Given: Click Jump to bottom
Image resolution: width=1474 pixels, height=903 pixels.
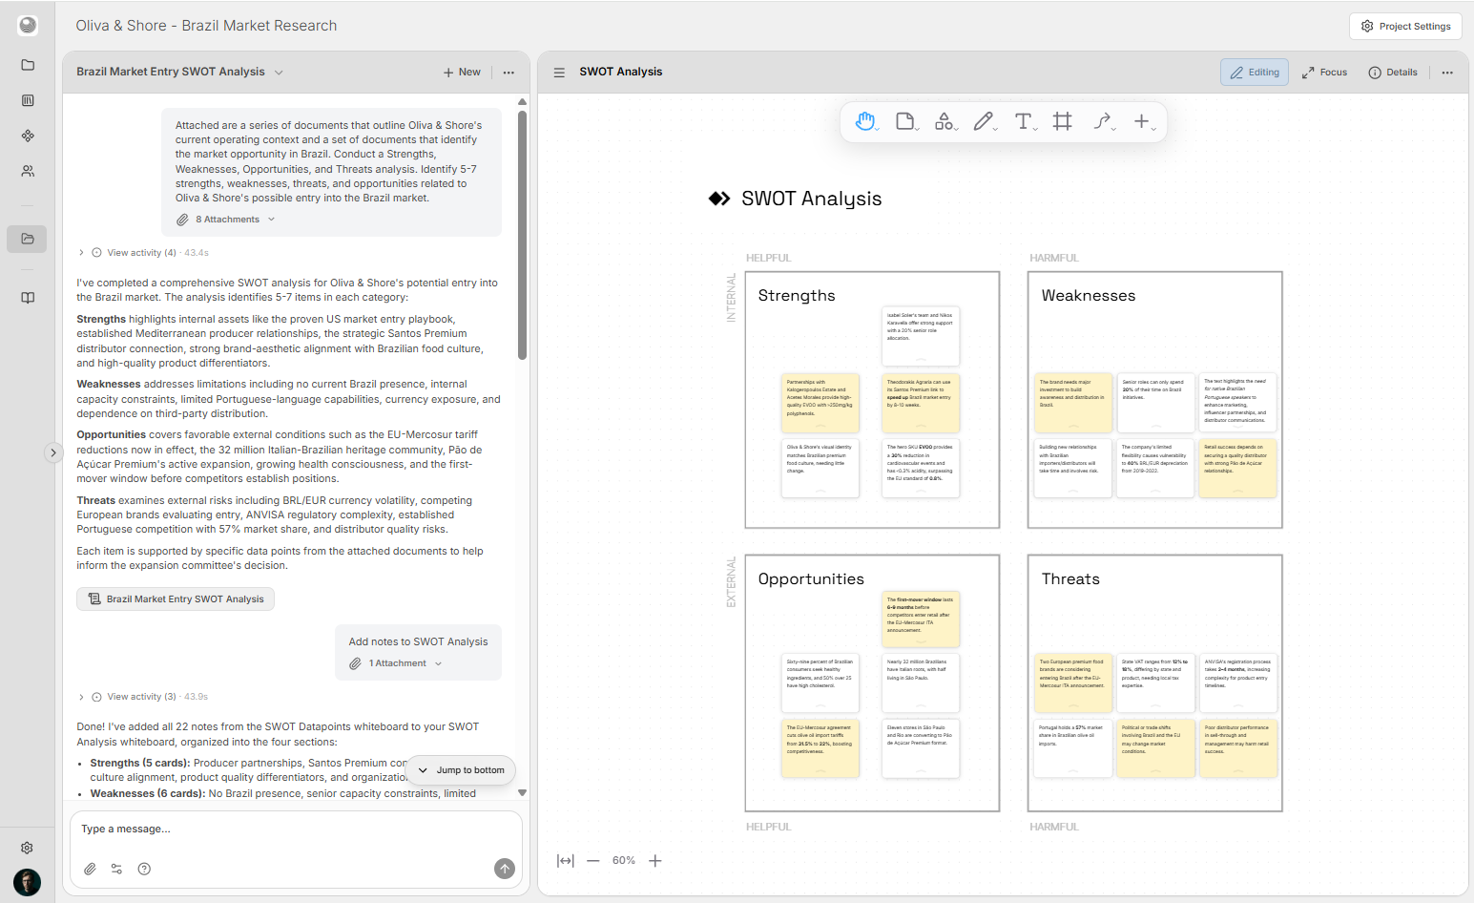Looking at the screenshot, I should click(461, 770).
